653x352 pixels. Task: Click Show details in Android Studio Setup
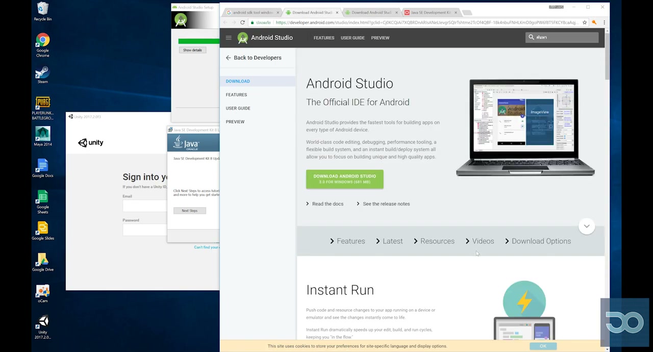point(192,50)
